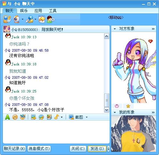Open the 截图 screenshot dropdown arrow

(x=87, y=117)
